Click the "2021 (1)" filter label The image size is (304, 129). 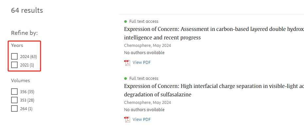click(x=27, y=65)
